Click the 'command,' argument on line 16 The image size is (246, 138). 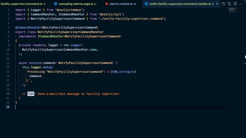tap(36, 76)
